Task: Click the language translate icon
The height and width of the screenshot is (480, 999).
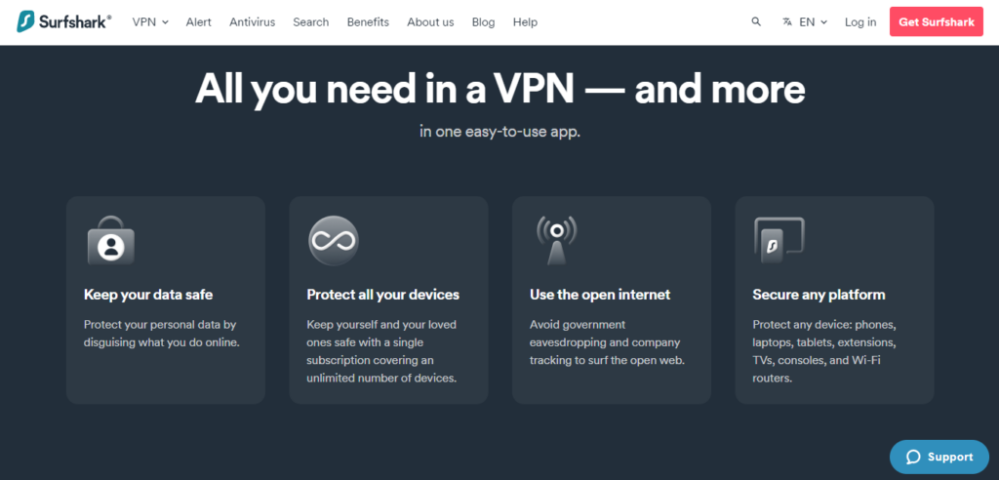Action: (x=787, y=21)
